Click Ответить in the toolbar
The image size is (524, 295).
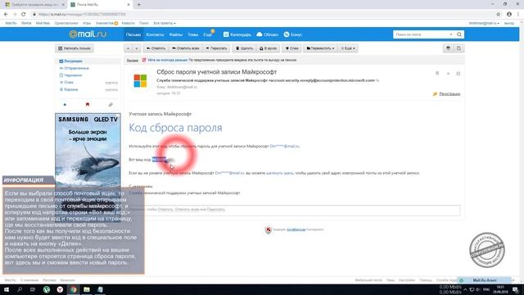click(x=156, y=48)
